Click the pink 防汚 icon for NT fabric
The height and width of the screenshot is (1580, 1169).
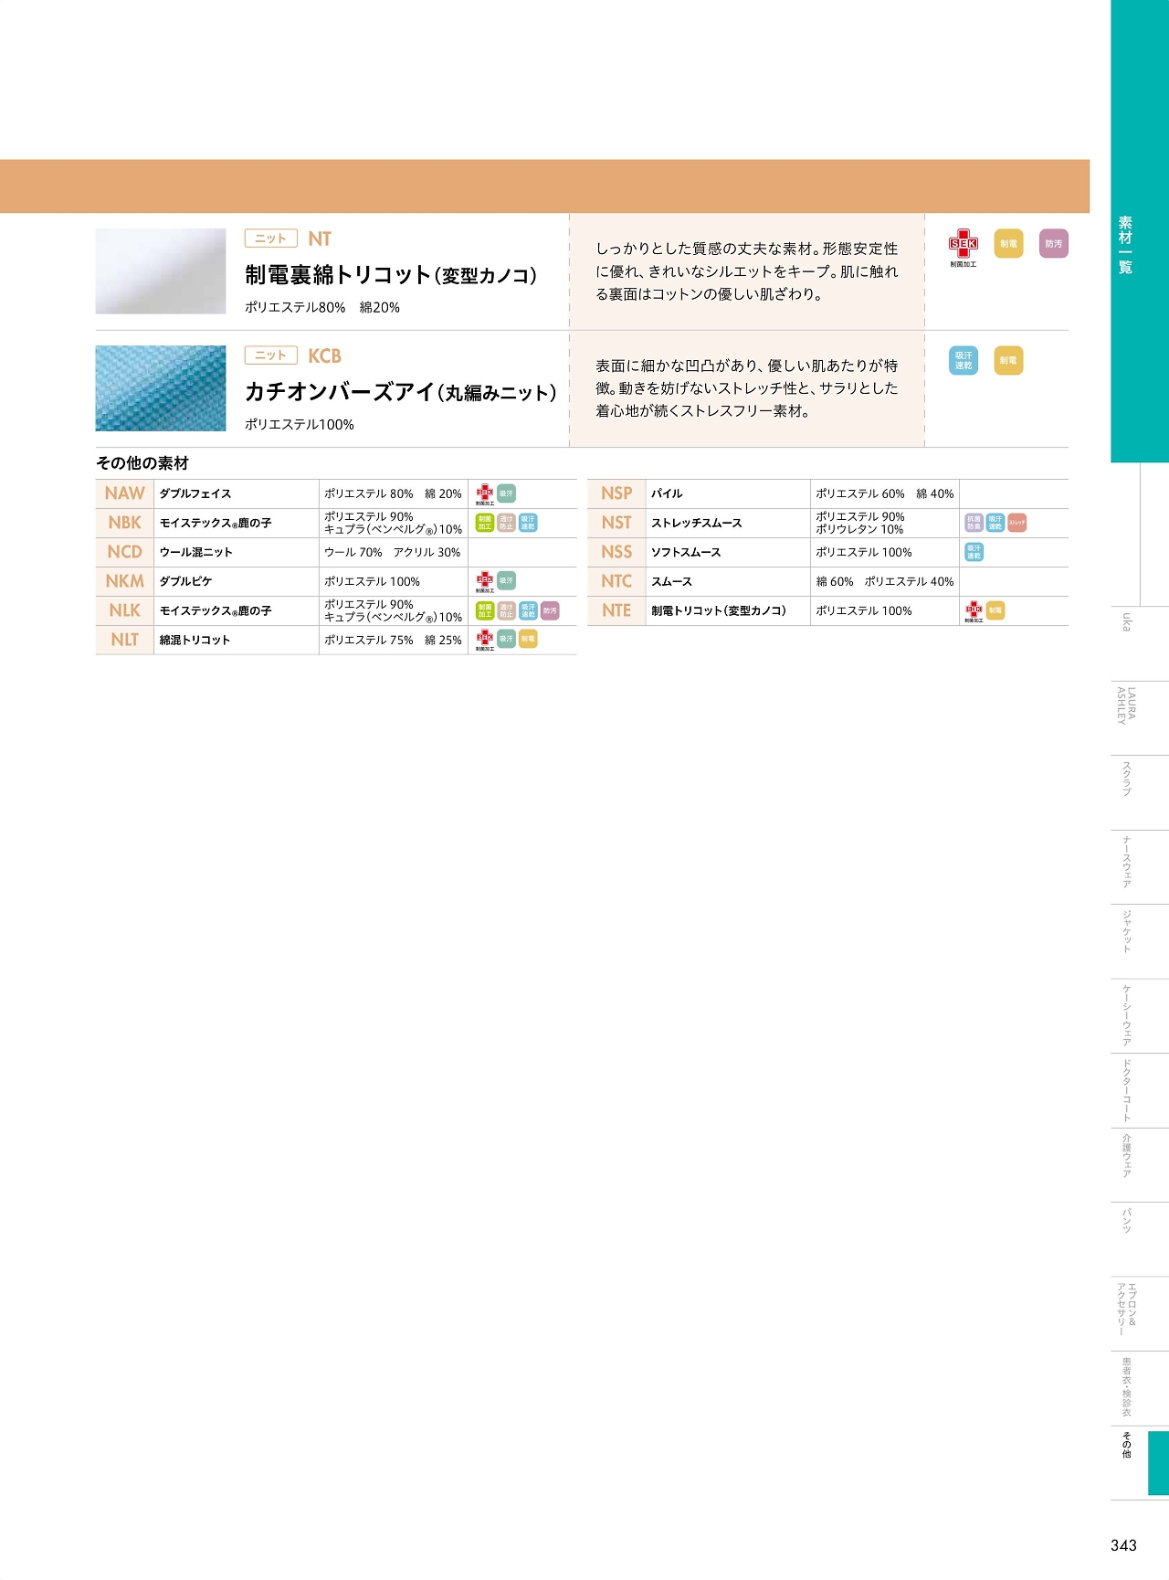1053,244
